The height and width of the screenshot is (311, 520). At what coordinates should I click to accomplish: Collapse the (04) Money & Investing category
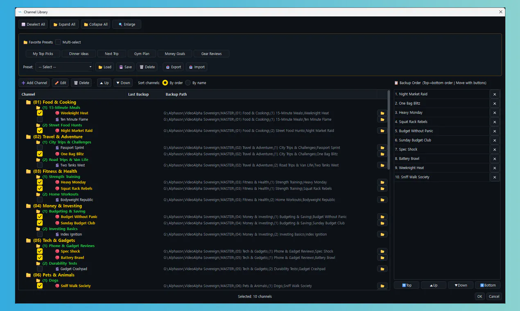click(29, 206)
